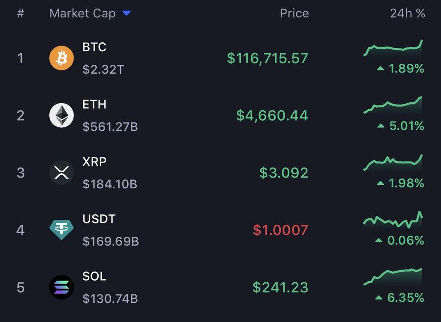The height and width of the screenshot is (322, 441).
Task: Sort by Market Cap column header
Action: [82, 13]
